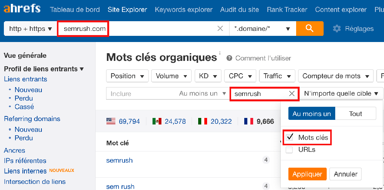Viewport: 384px width, 190px height.
Task: Open Réglages gear settings
Action: 353,29
